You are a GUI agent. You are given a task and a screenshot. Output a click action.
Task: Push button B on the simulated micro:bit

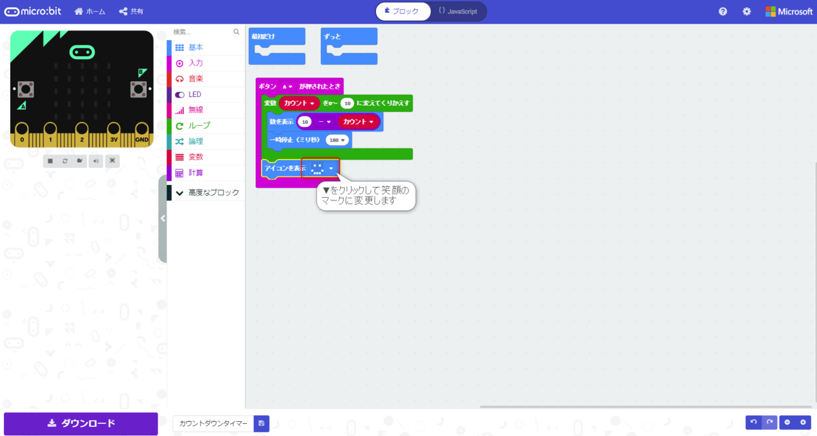point(139,89)
